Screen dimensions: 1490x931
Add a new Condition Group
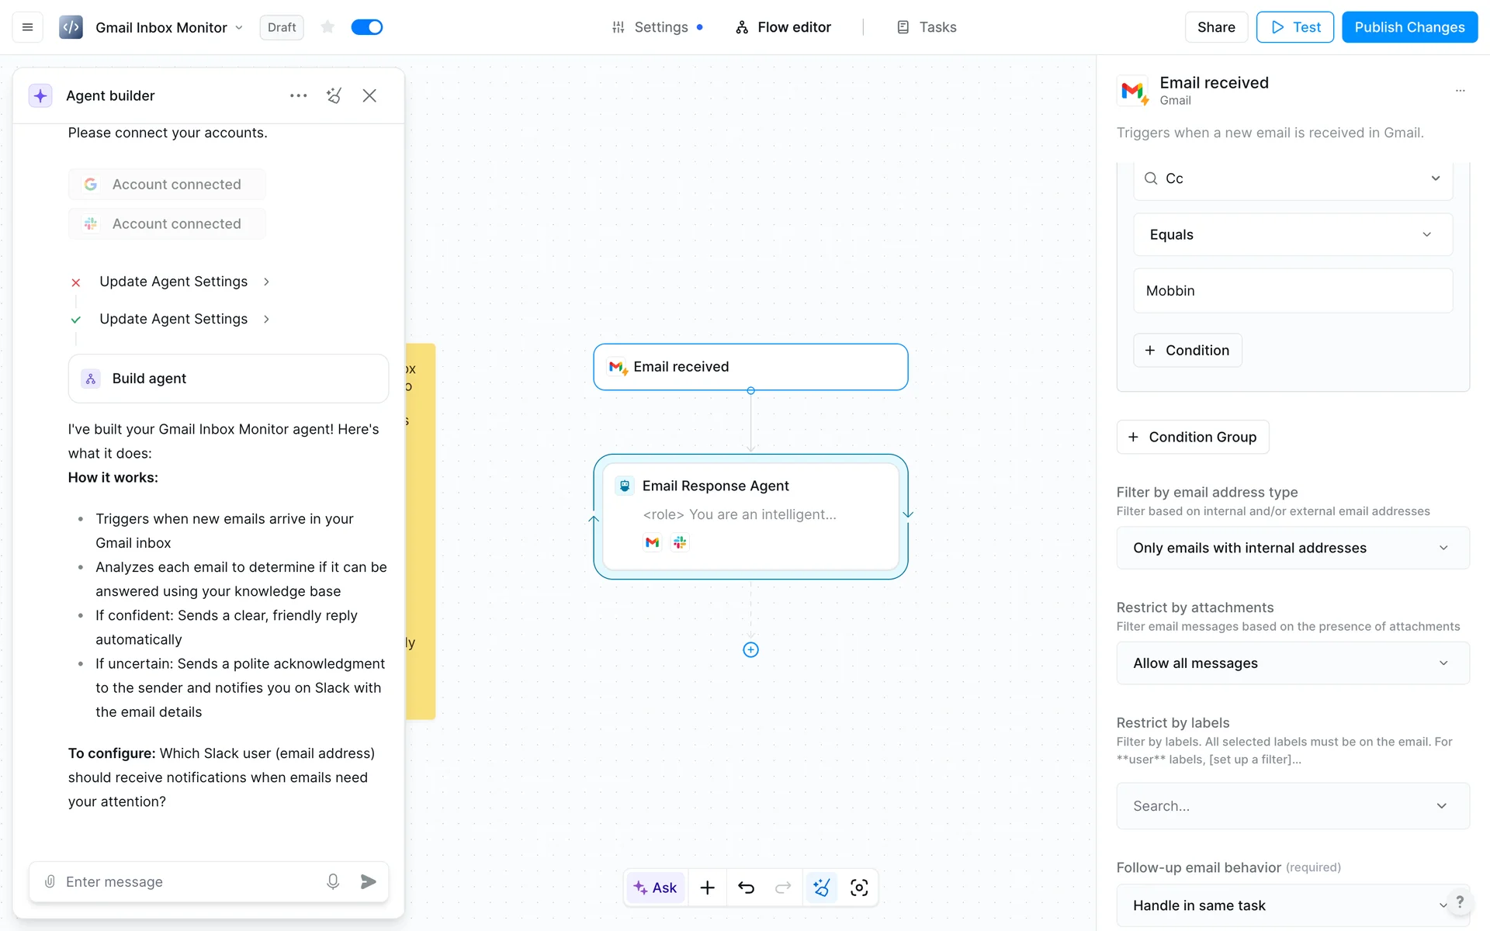[1192, 437]
